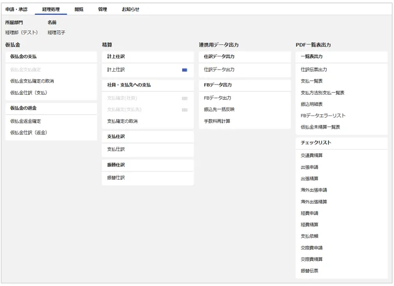
Task: Open the FBデータ出力 link
Action: [x=217, y=98]
